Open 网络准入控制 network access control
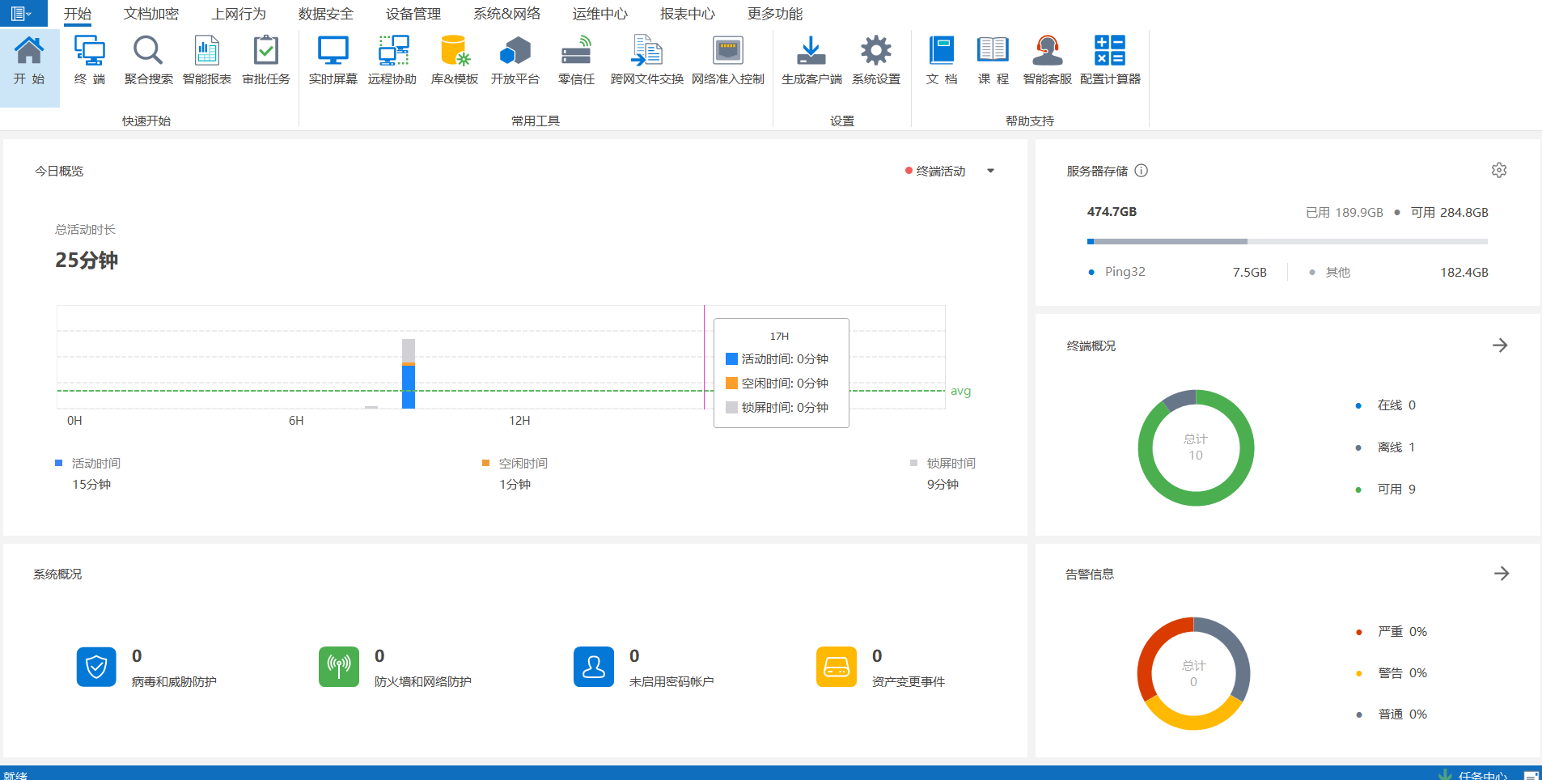The width and height of the screenshot is (1542, 780). [x=727, y=60]
